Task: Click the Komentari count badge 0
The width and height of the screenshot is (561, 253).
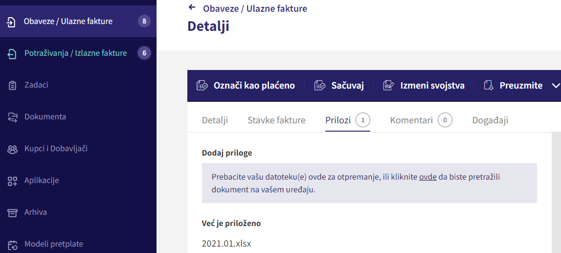Action: click(445, 120)
